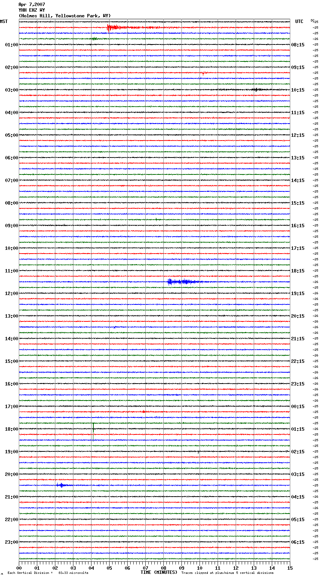
Task: Select the "05" minute tick label
Action: 109,568
